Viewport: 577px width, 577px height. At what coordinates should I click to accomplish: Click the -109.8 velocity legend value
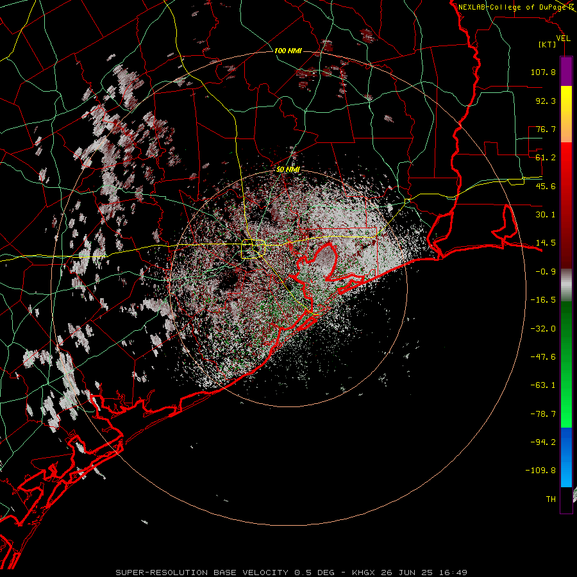point(540,471)
